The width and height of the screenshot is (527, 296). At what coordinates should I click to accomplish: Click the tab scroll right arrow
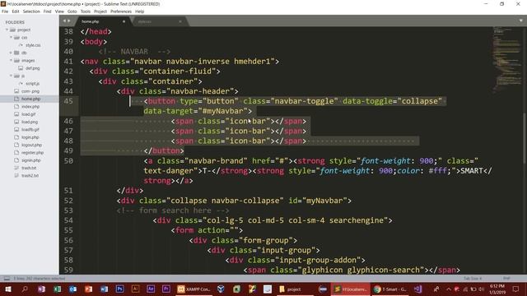click(x=69, y=21)
